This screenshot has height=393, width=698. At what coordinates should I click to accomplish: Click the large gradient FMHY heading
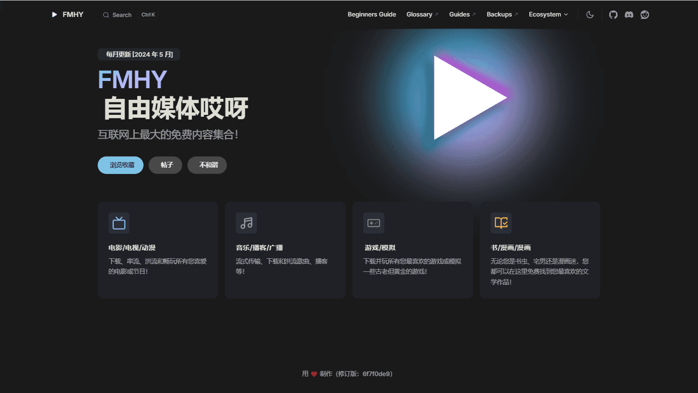[x=132, y=79]
